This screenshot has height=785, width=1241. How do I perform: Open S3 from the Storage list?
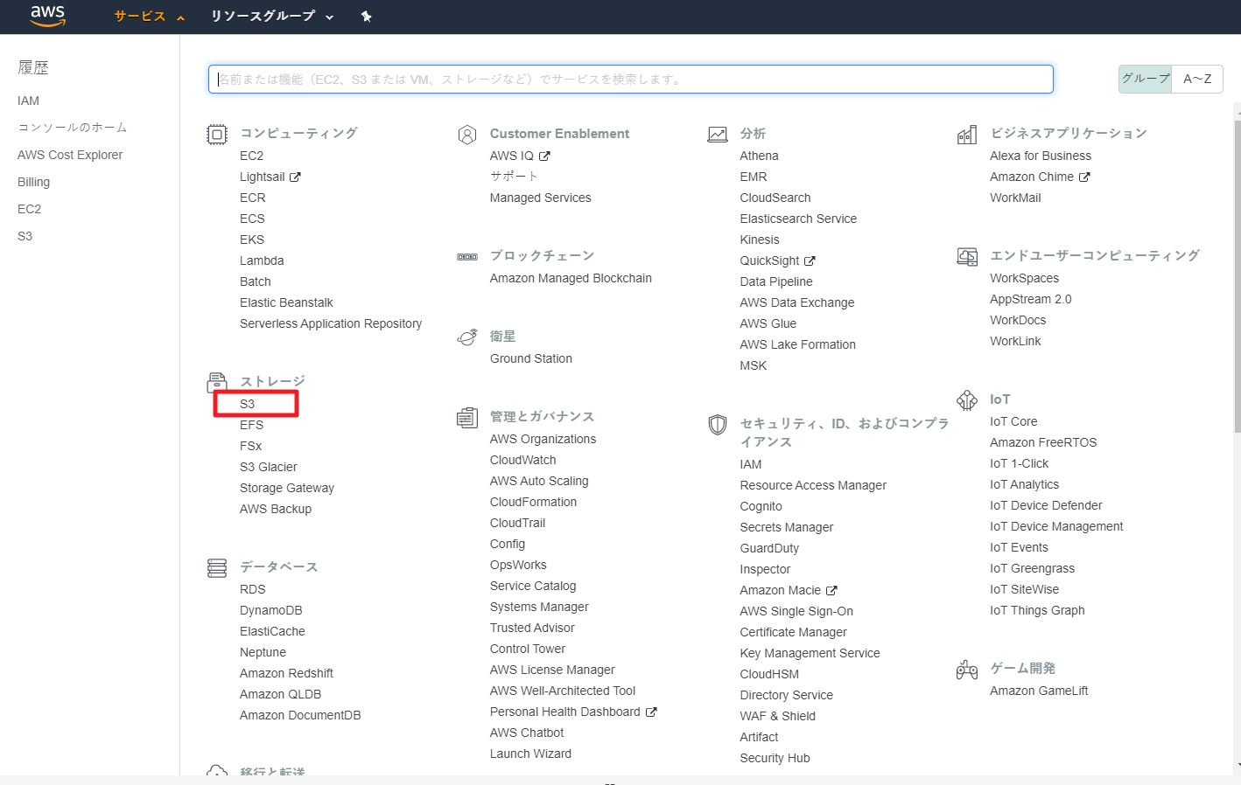click(248, 404)
